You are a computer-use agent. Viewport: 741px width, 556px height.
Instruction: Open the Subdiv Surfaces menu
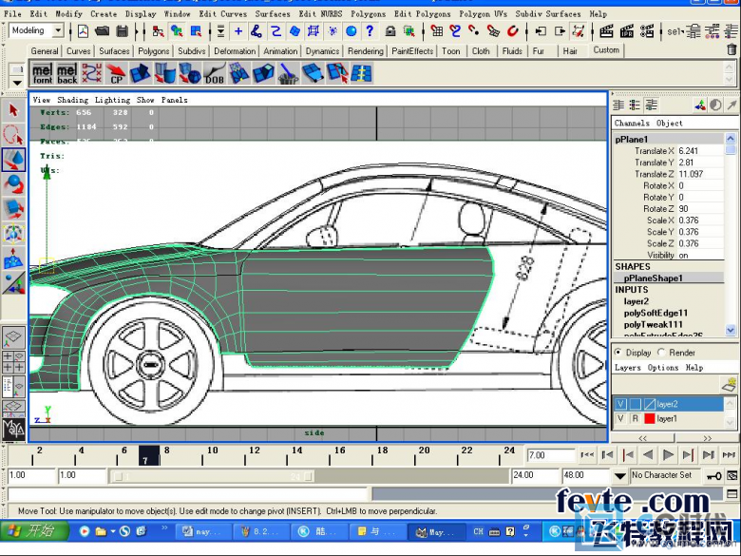[548, 13]
